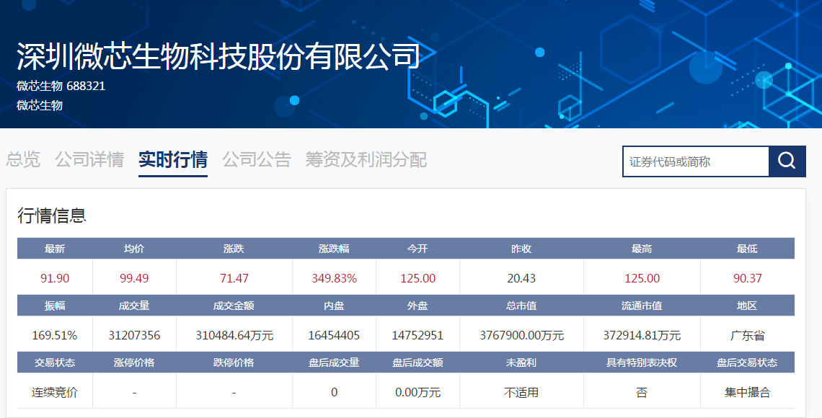This screenshot has height=418, width=822.
Task: Click the low price 90.37
Action: click(x=747, y=278)
